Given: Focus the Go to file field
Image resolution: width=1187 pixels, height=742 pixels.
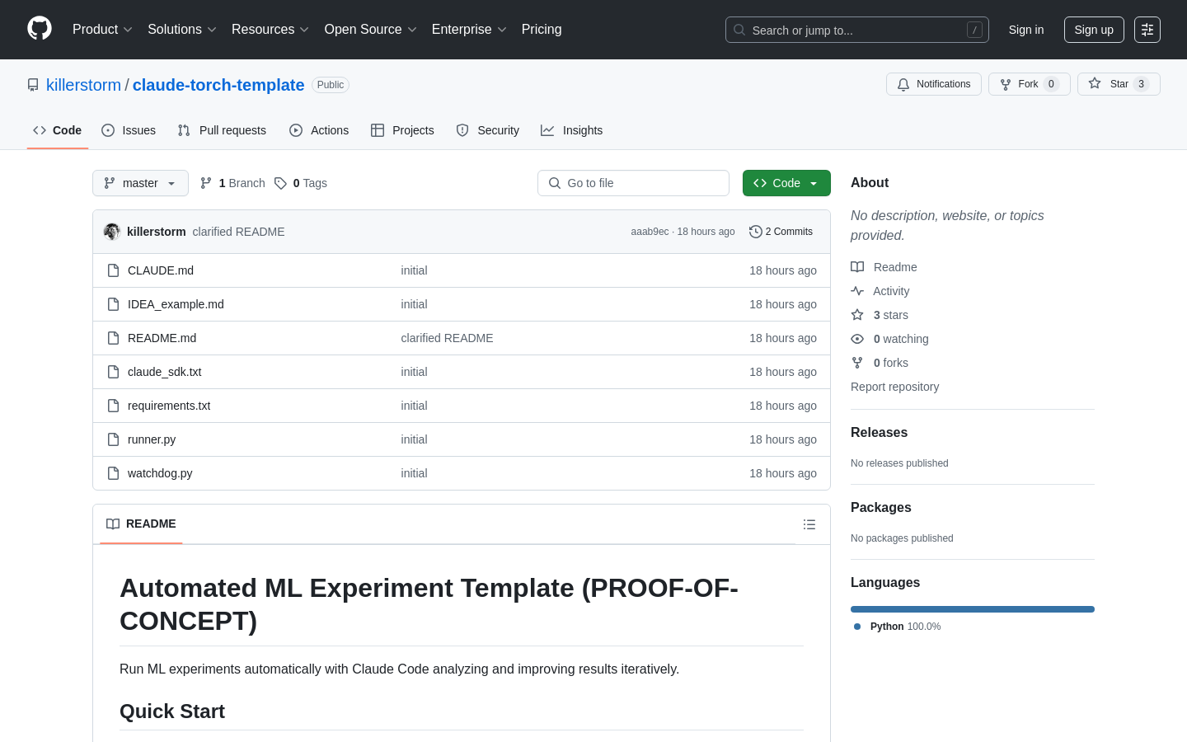Looking at the screenshot, I should [x=633, y=183].
